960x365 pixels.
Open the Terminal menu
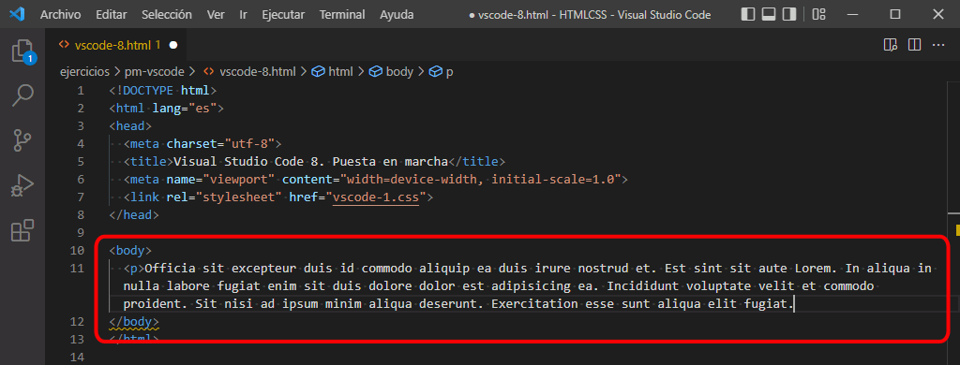click(x=342, y=14)
